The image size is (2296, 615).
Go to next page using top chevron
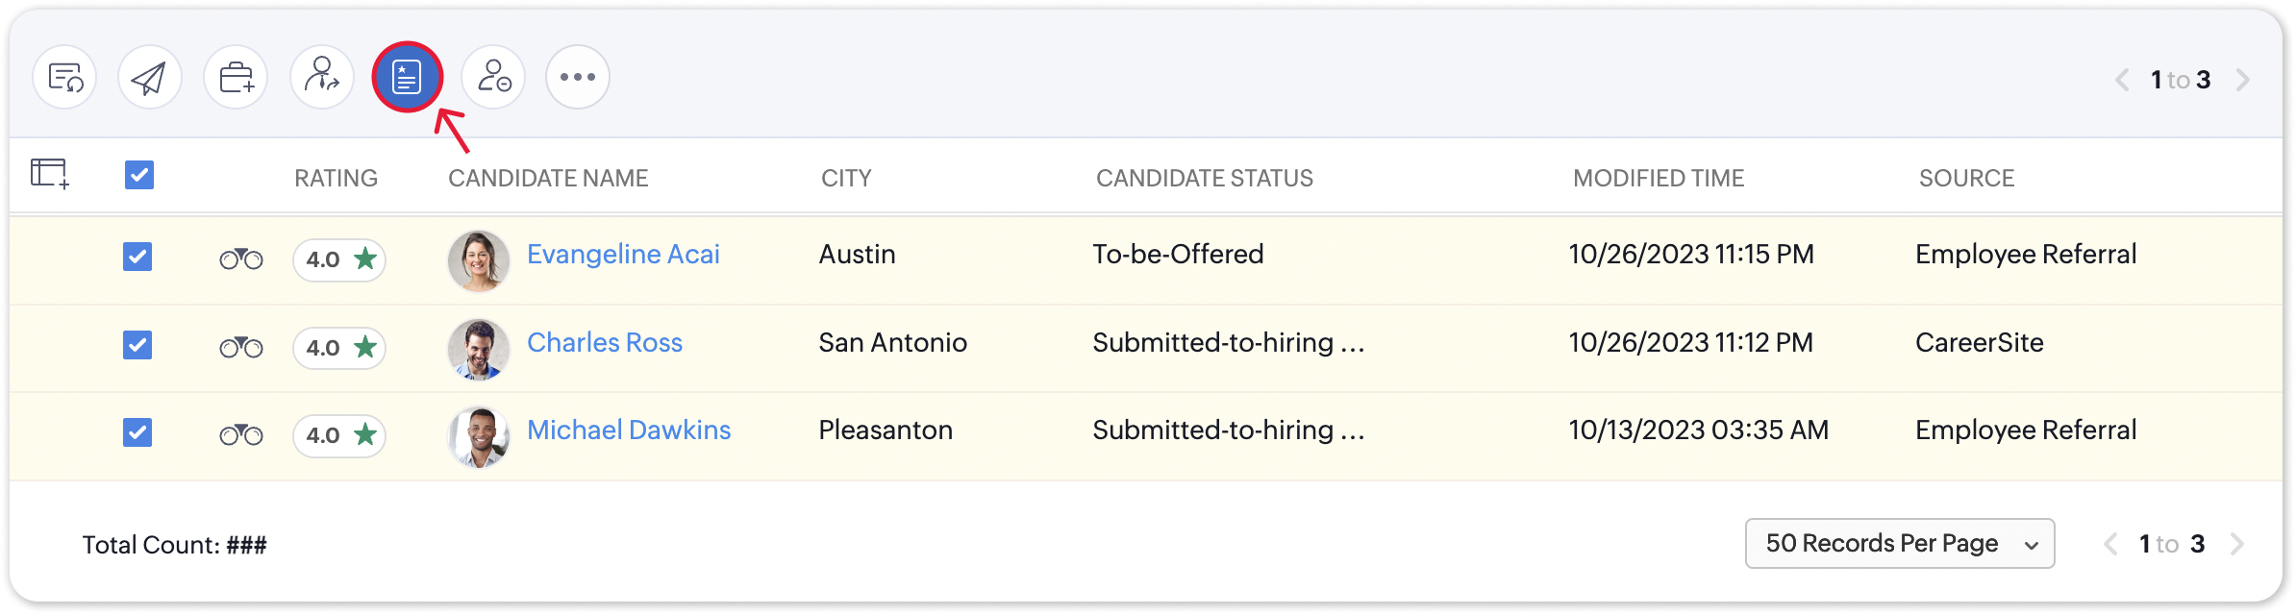coord(2243,80)
